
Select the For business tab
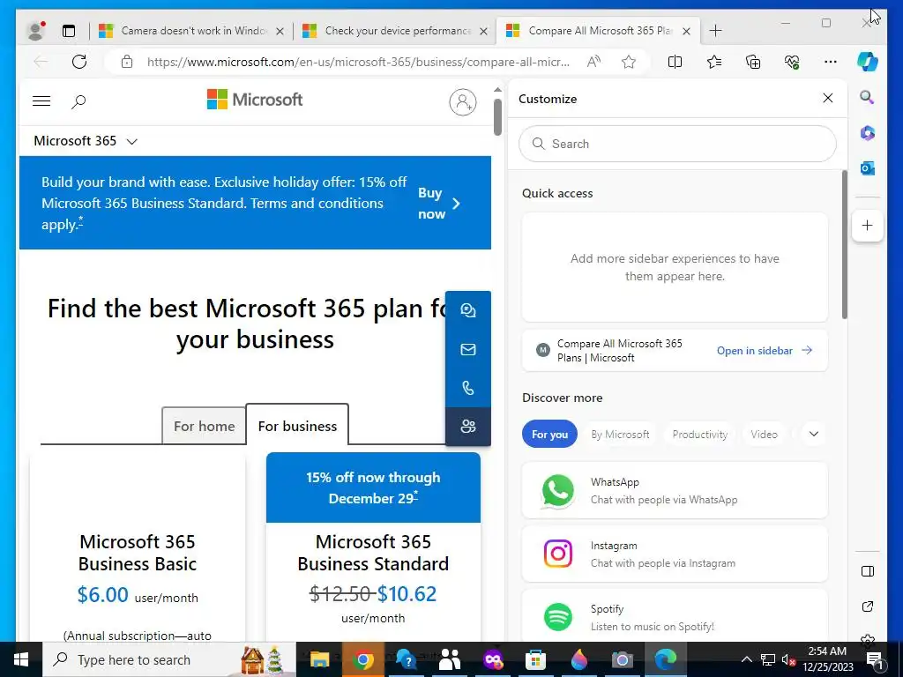[297, 426]
